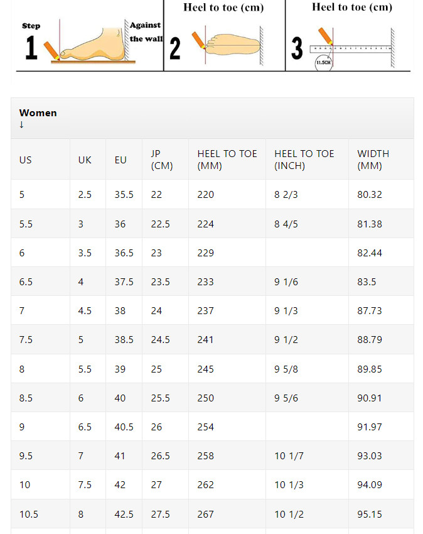Click the pencil icon in Step 1

pos(51,51)
